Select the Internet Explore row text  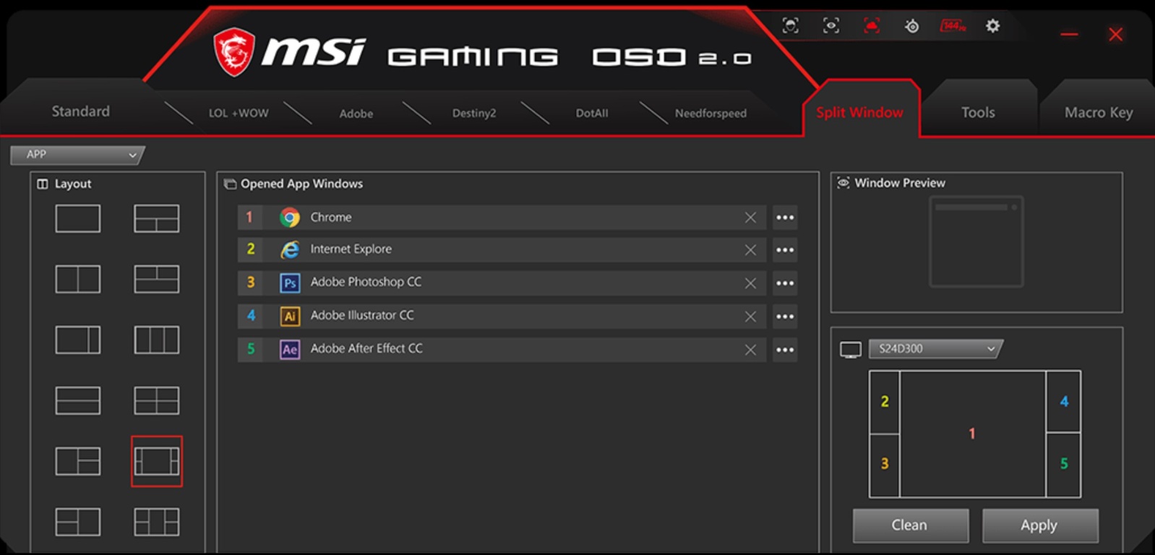351,249
